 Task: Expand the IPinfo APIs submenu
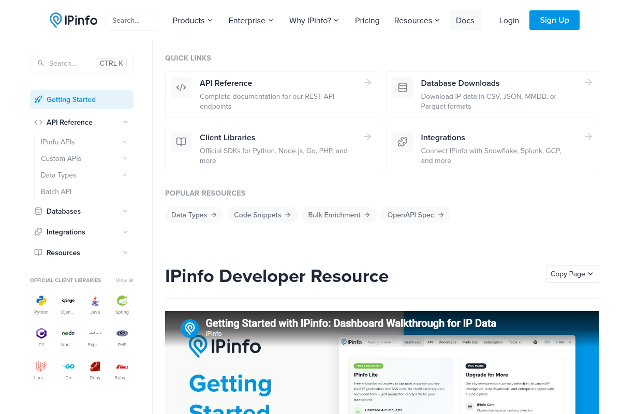click(x=125, y=142)
